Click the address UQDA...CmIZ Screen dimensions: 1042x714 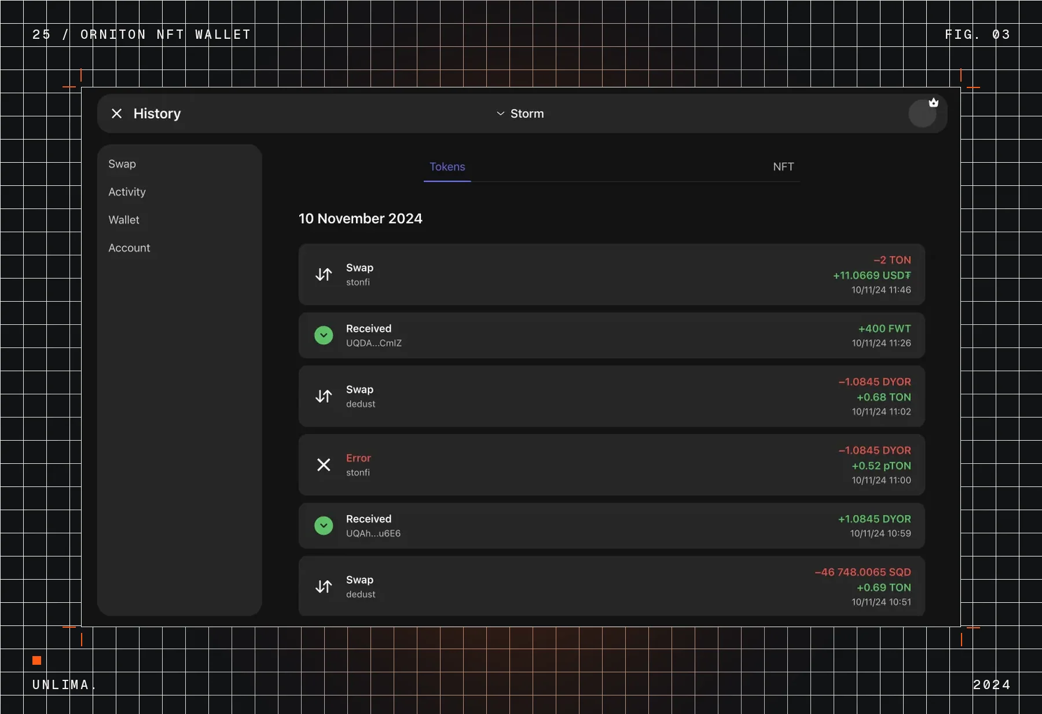coord(374,343)
